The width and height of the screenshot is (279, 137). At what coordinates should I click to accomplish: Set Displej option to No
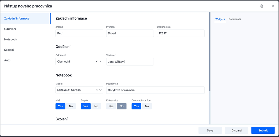click(x=96, y=106)
